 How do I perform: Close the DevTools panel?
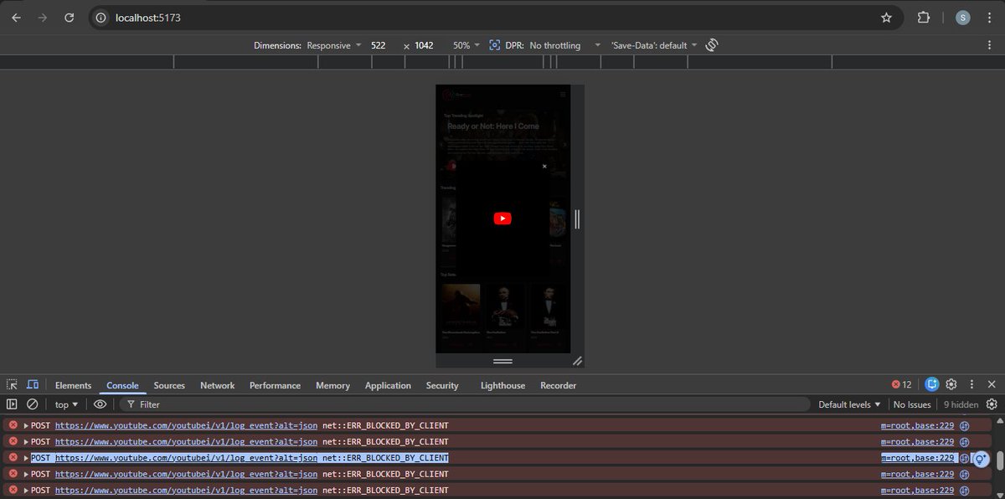992,385
